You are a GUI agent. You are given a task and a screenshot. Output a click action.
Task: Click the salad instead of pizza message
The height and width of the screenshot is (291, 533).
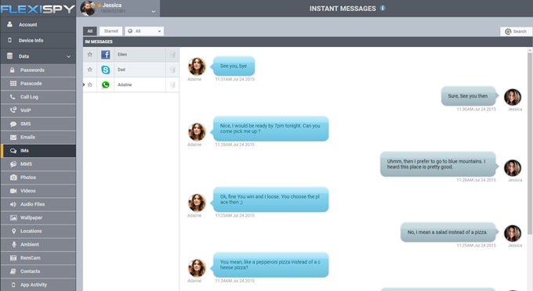(449, 232)
